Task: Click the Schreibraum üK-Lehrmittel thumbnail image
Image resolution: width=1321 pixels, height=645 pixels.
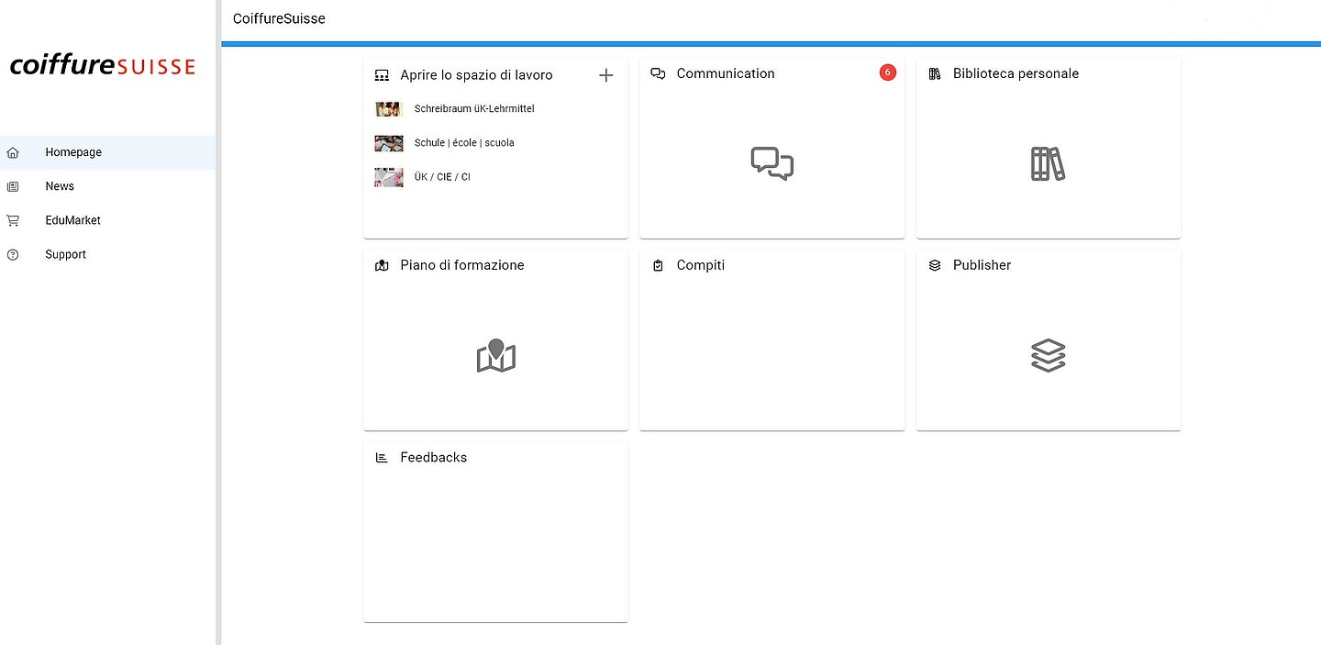Action: click(x=389, y=109)
